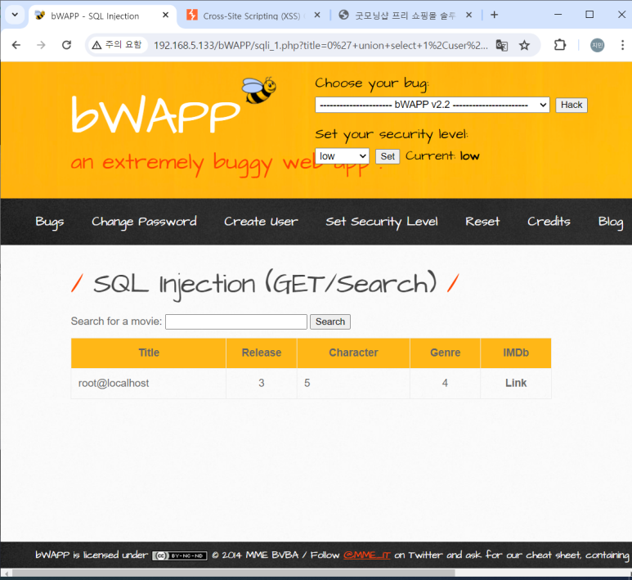Click the Genre column header
The image size is (632, 580).
(x=445, y=353)
